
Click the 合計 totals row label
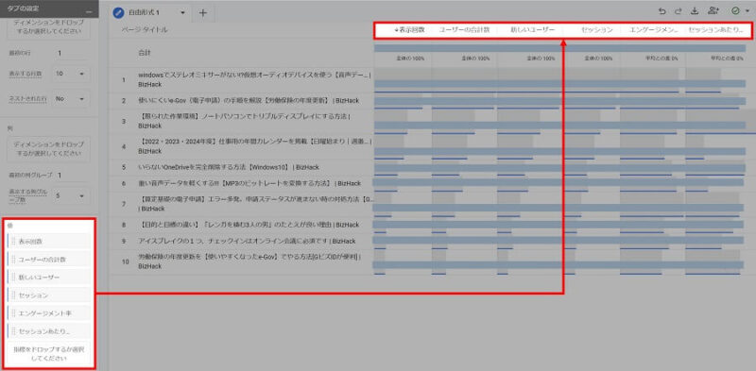[x=145, y=53]
